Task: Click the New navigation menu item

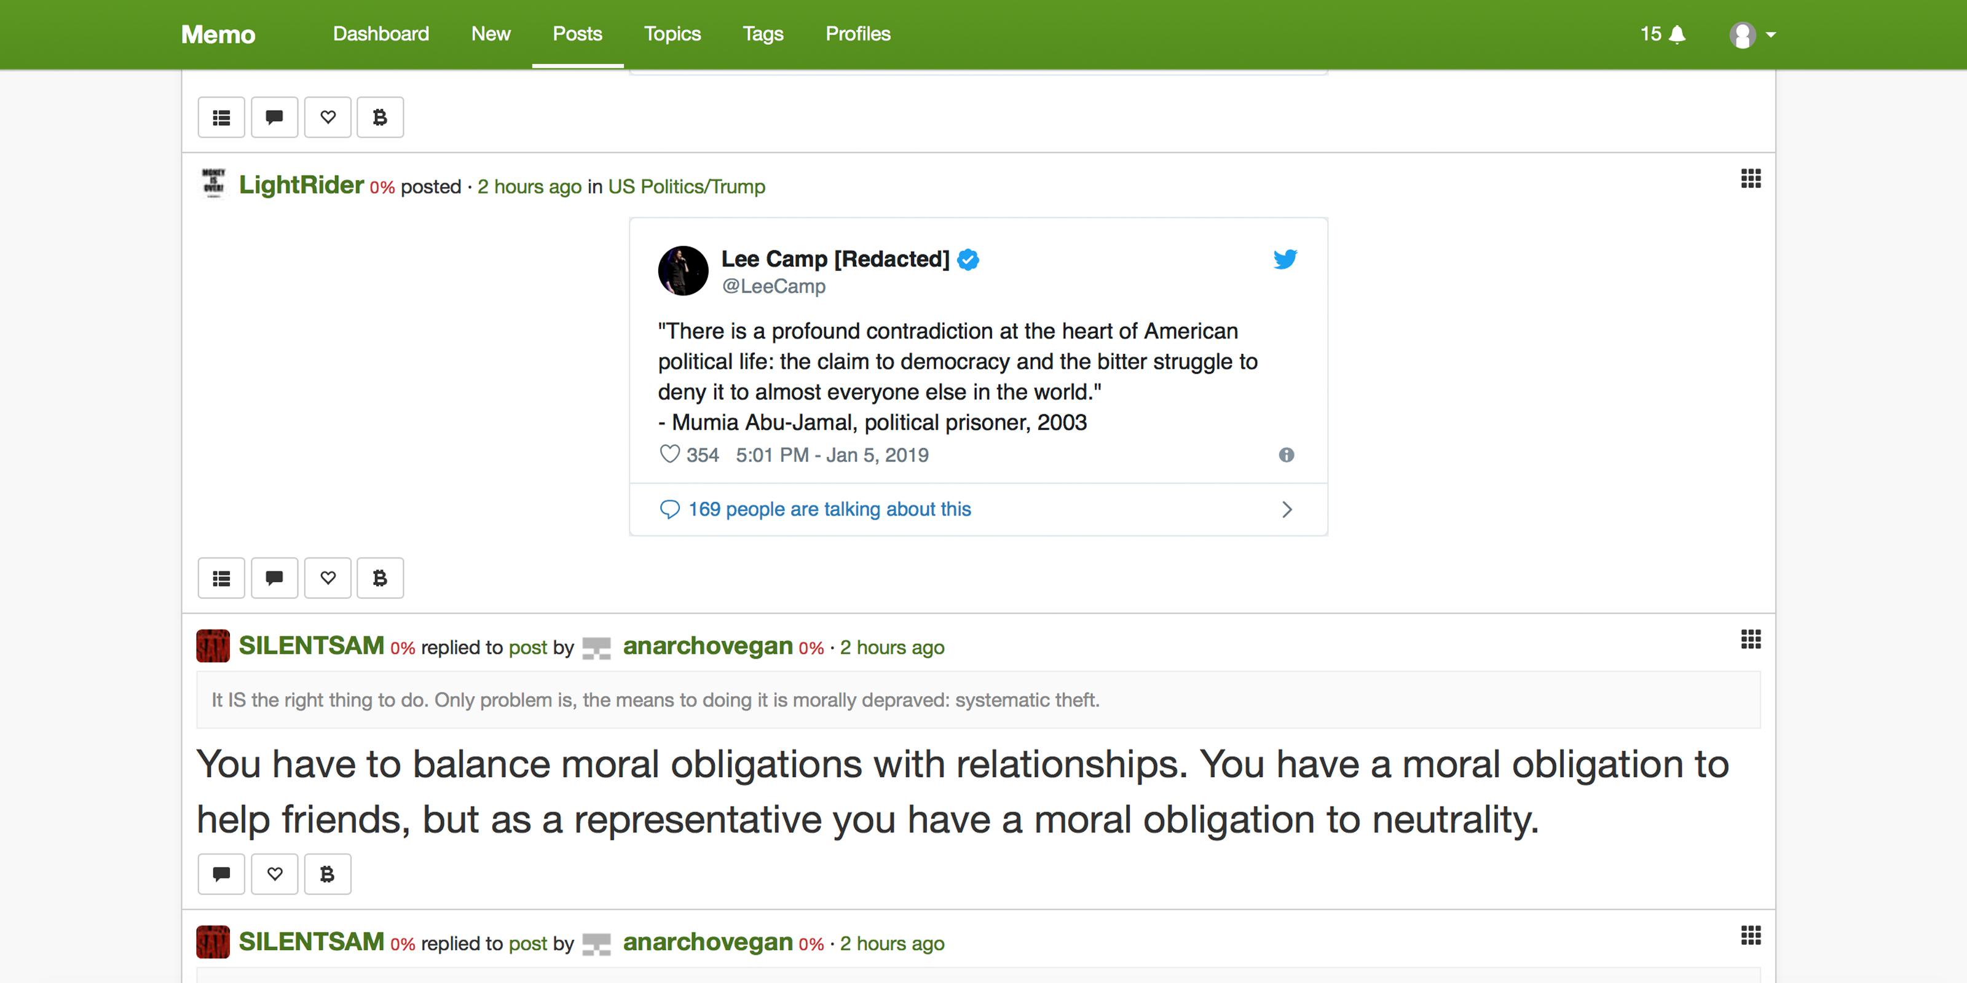Action: tap(489, 34)
